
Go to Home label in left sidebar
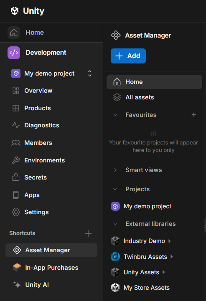(35, 33)
